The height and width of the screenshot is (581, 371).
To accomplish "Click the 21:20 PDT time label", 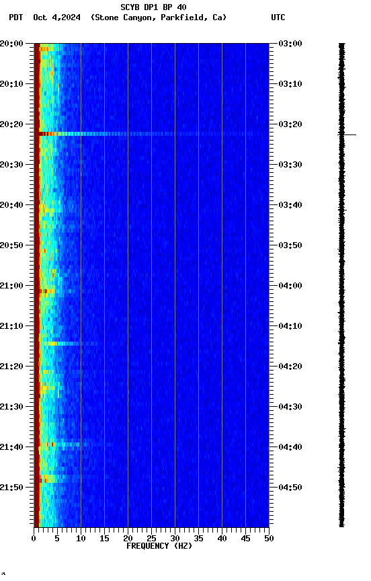I will tap(11, 367).
